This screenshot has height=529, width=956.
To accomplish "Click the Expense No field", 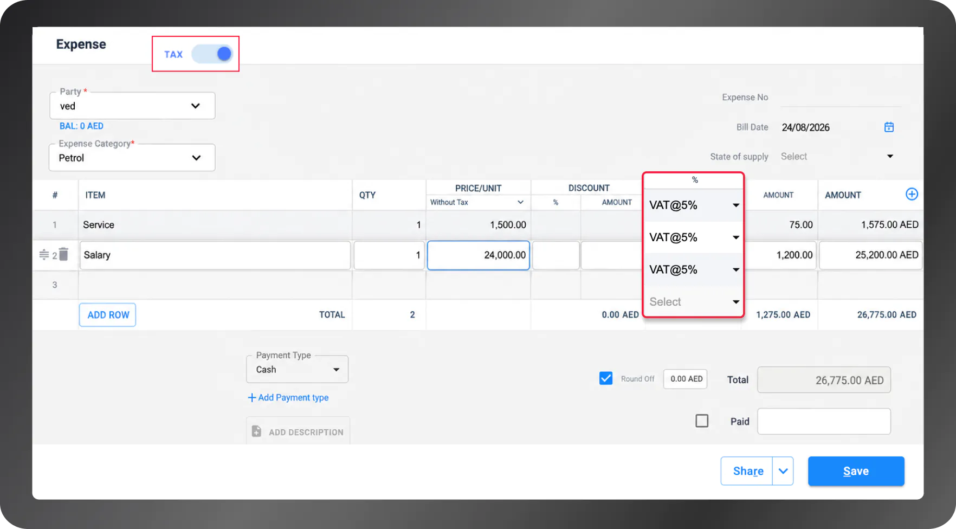I will [x=841, y=97].
